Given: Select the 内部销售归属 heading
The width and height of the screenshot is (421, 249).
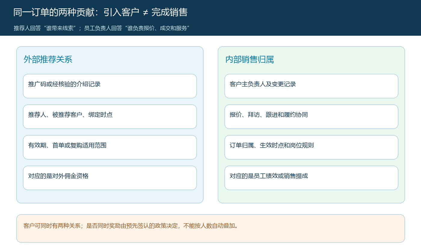Looking at the screenshot, I should [250, 59].
